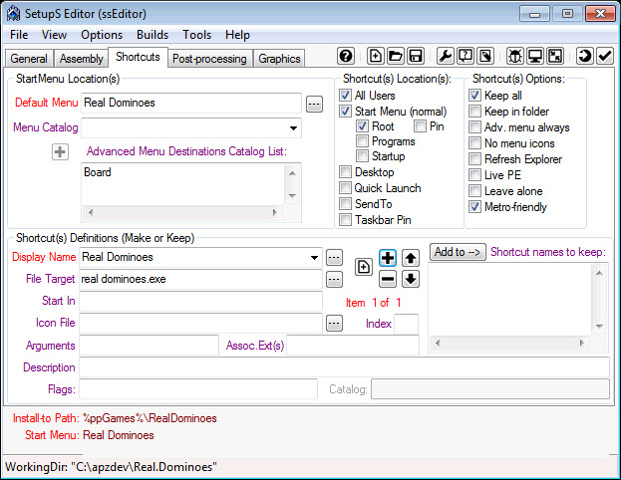621x480 pixels.
Task: Check the Leave alone option
Action: point(474,191)
